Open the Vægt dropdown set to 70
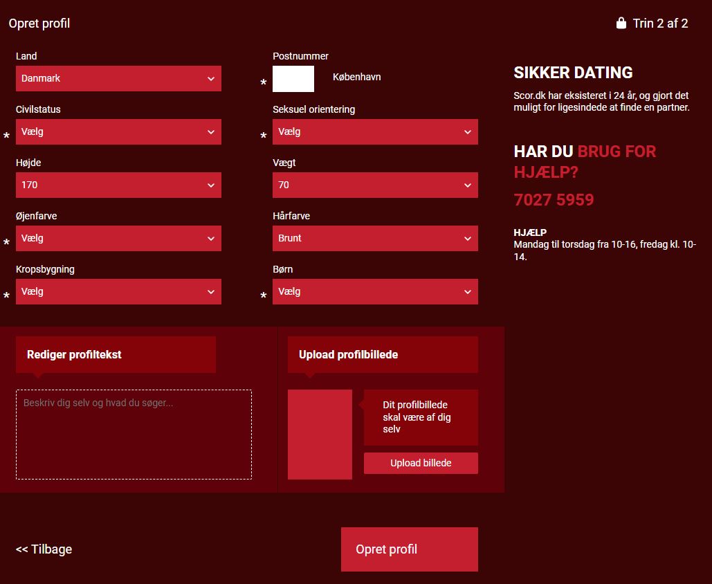The image size is (712, 584). point(375,185)
